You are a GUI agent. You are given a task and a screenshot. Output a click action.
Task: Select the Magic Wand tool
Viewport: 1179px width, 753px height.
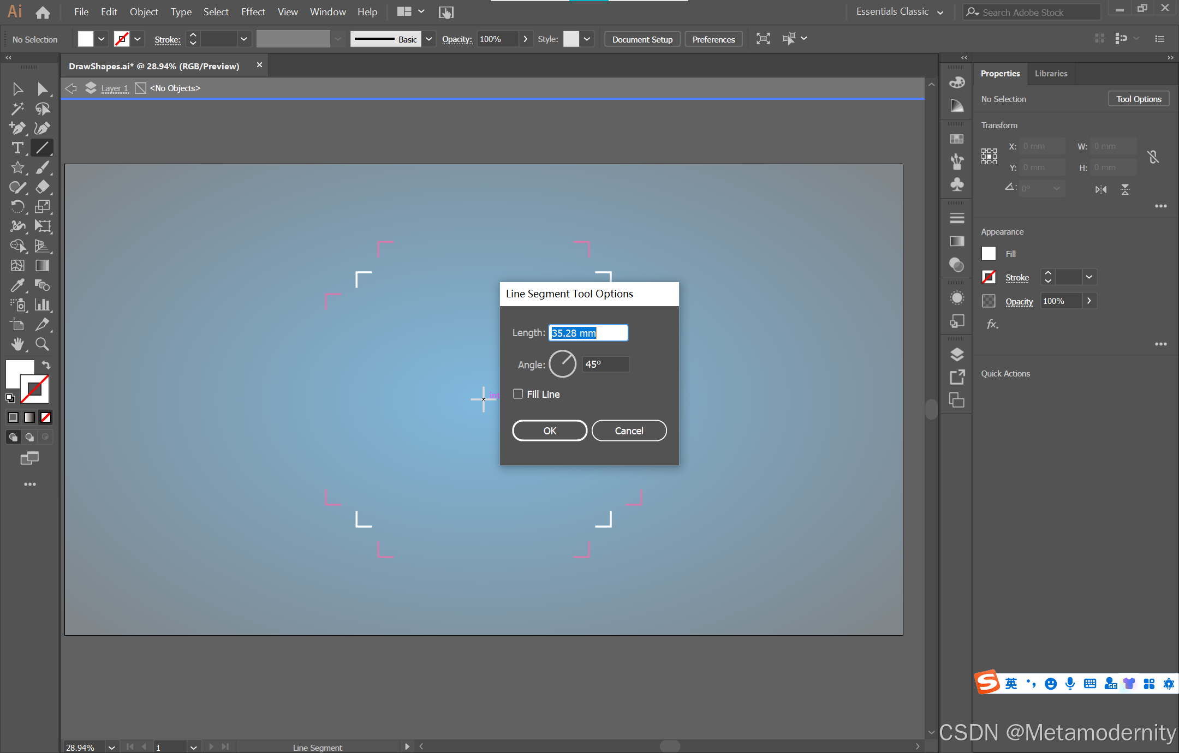[17, 109]
